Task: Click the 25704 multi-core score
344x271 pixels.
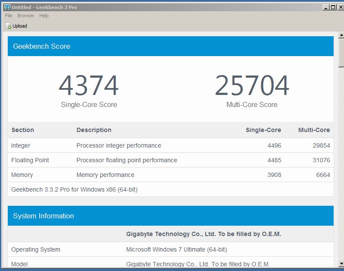Action: click(x=252, y=85)
